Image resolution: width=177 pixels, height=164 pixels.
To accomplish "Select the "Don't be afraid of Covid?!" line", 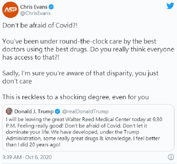I will 40,25.
